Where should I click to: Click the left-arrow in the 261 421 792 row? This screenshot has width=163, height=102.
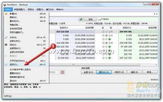103,47
